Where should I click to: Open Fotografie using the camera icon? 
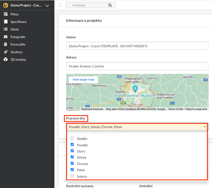(5, 37)
